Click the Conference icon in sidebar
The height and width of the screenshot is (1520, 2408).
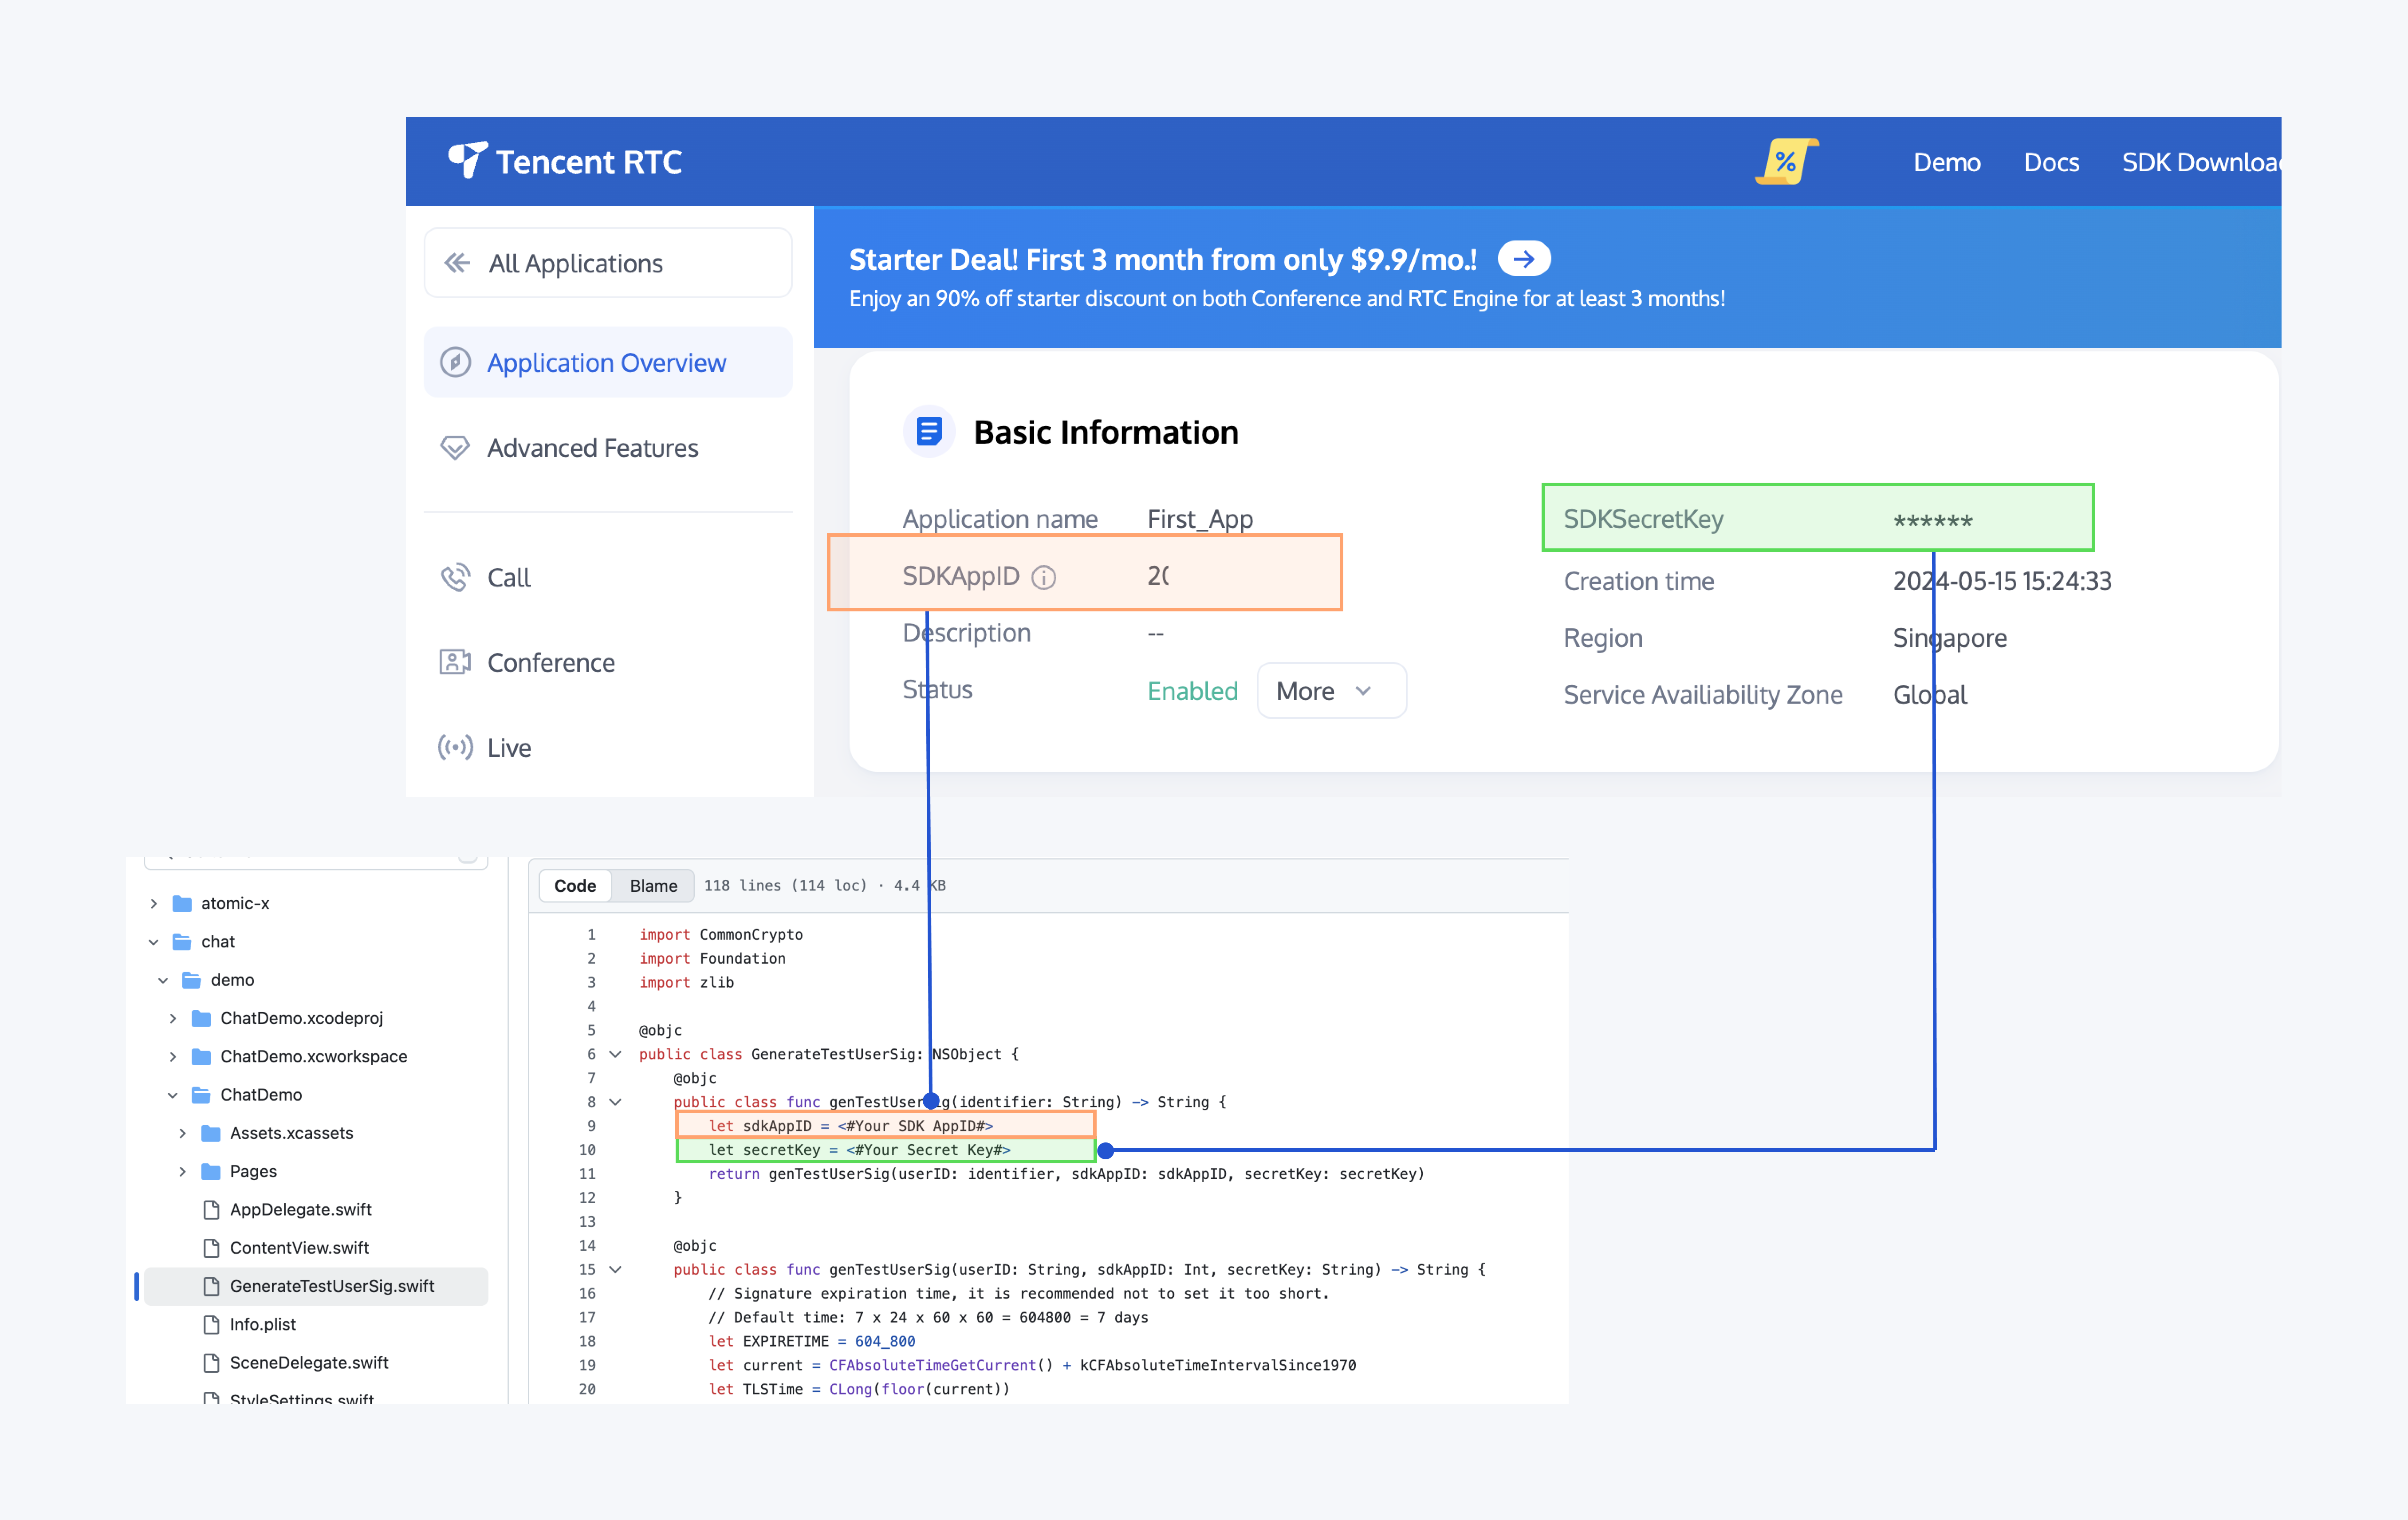pos(455,662)
